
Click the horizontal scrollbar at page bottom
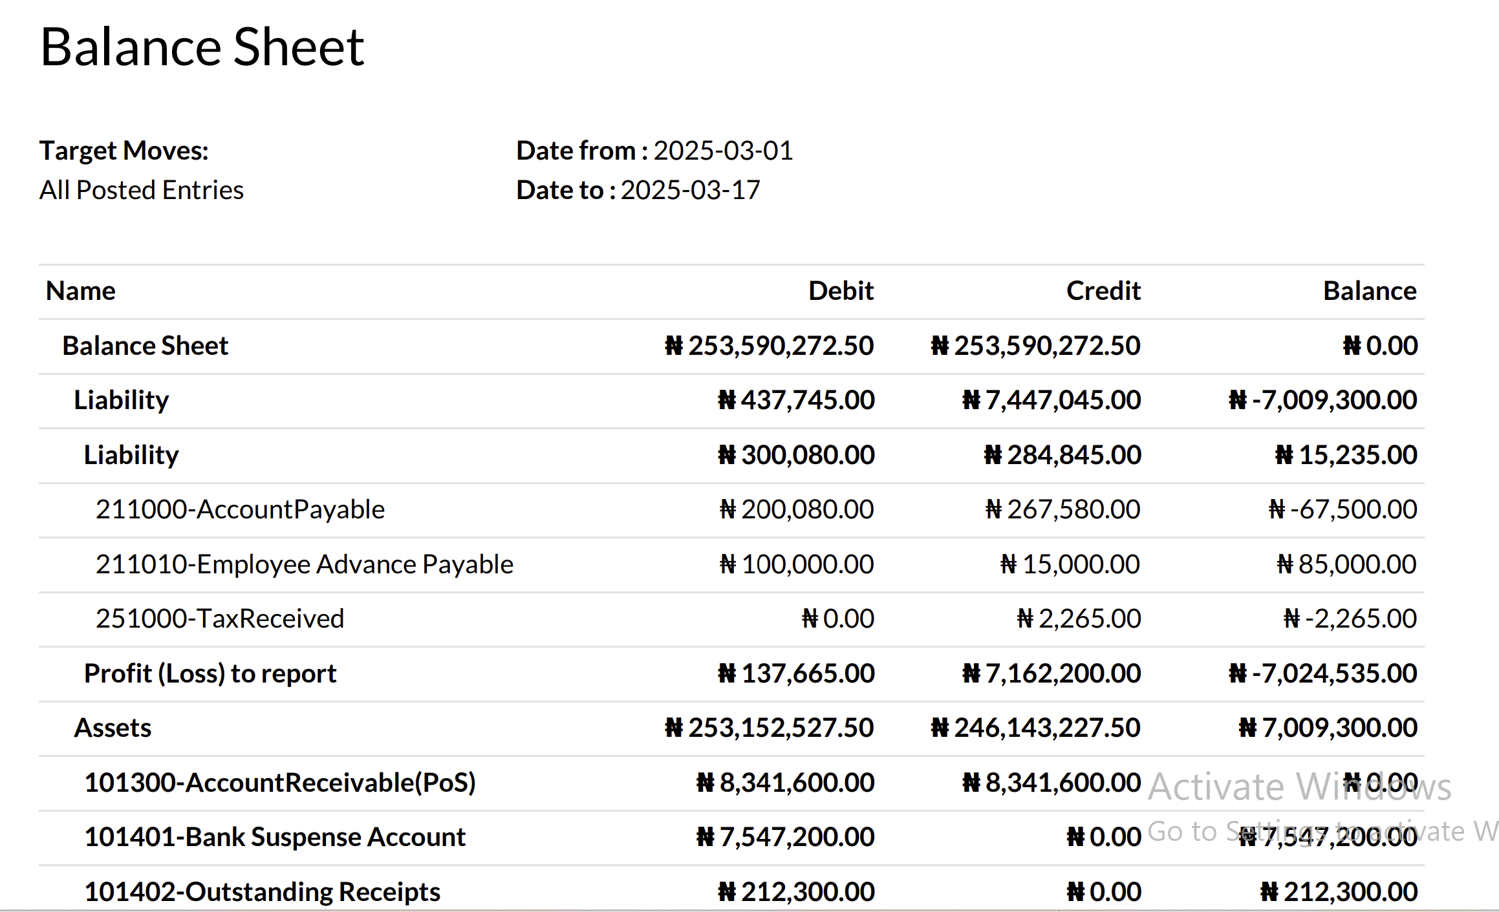tap(749, 908)
